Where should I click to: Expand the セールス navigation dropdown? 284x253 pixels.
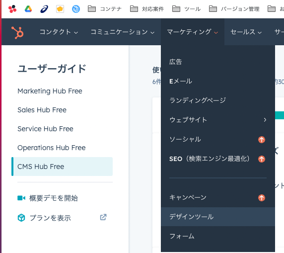coord(246,32)
